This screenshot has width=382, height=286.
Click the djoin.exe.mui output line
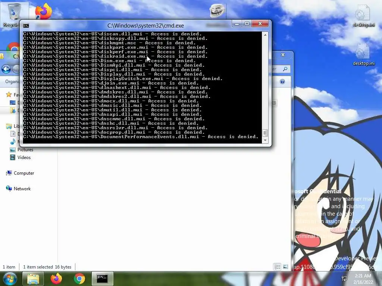111,83
